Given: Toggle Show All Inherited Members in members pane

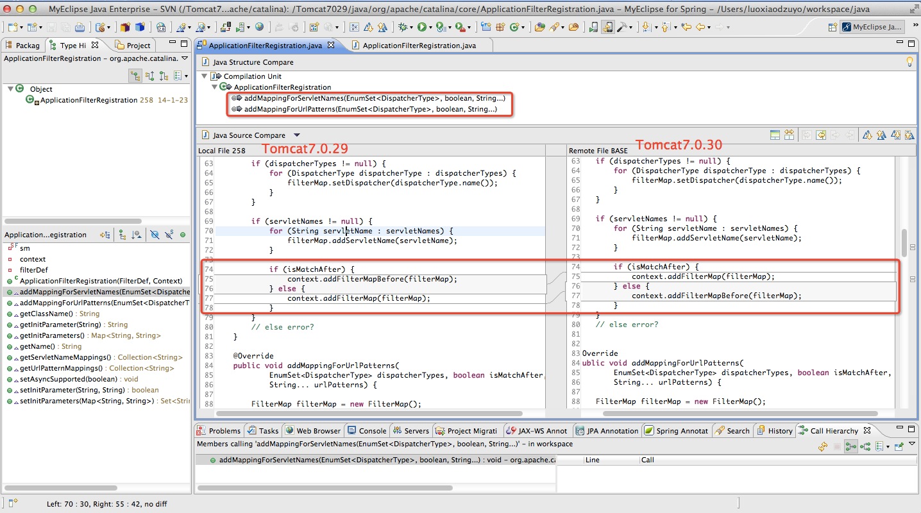Looking at the screenshot, I should coord(122,235).
